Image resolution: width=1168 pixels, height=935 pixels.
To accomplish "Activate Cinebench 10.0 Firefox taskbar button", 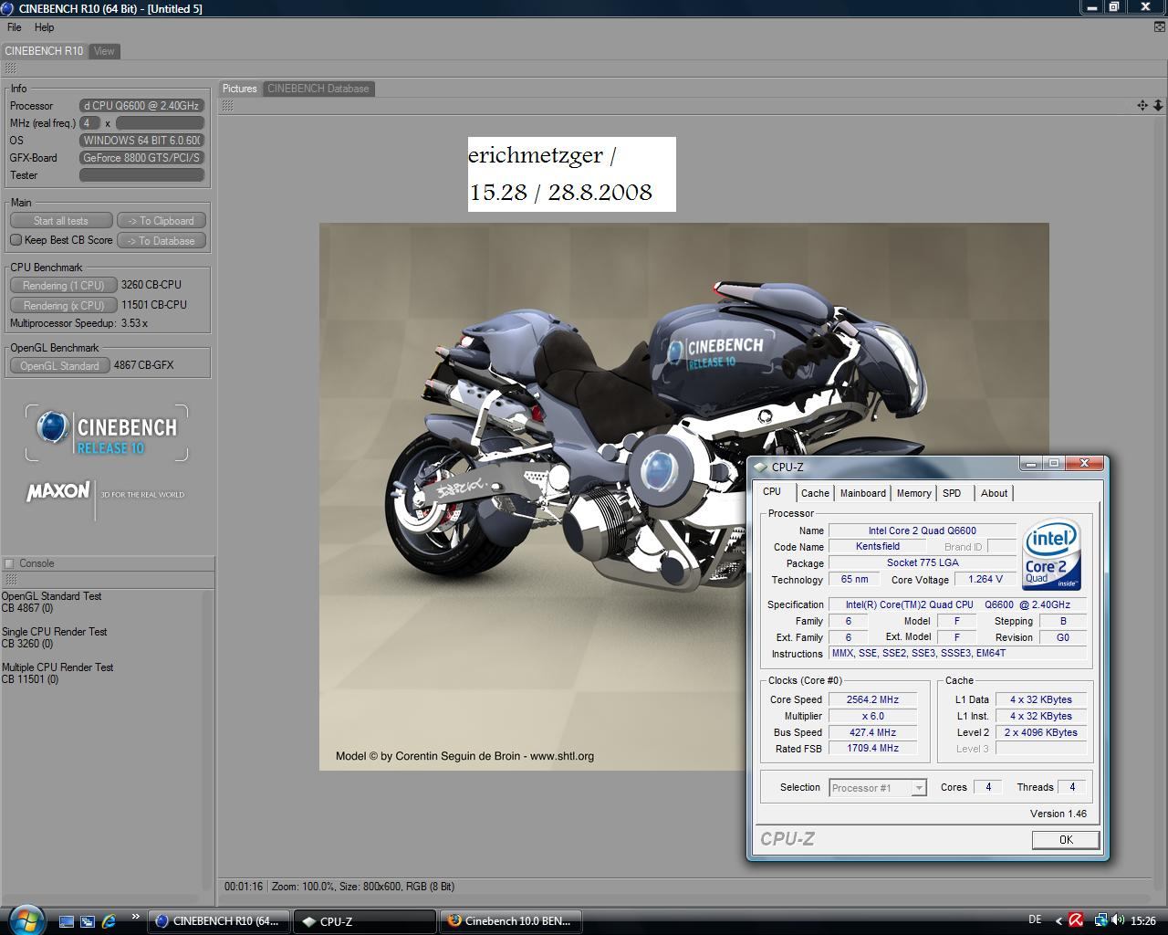I will tap(511, 921).
